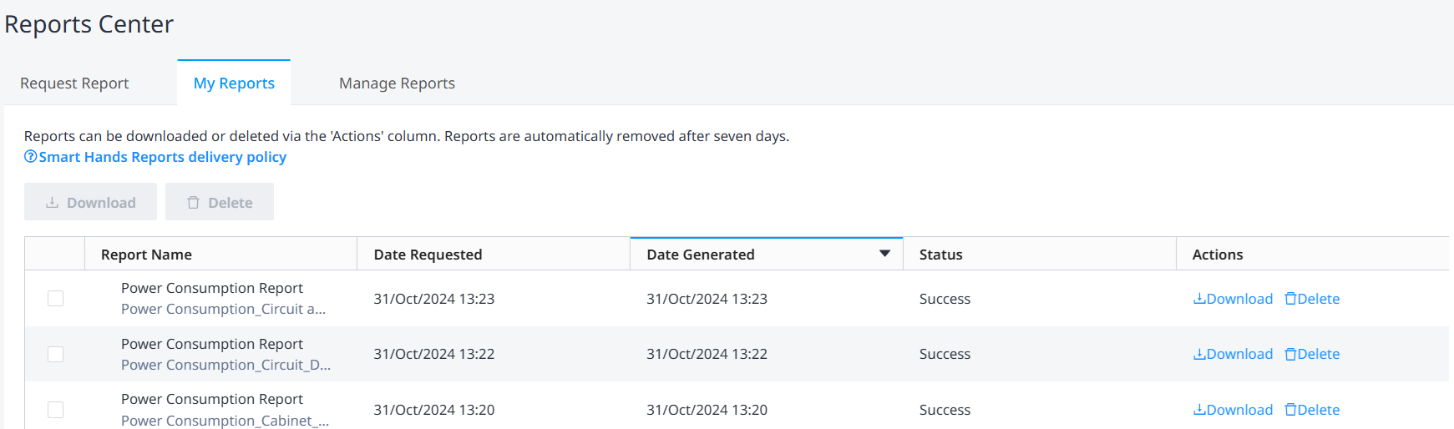1454x429 pixels.
Task: Click the download icon in the 13:23 report row
Action: pos(1199,299)
